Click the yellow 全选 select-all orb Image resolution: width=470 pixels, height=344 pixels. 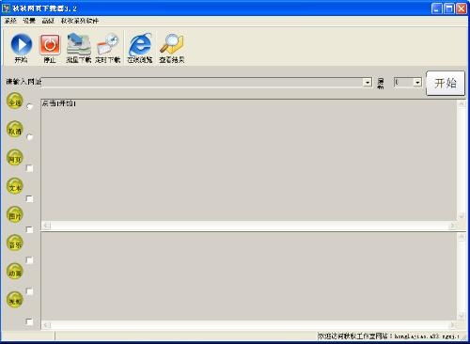pyautogui.click(x=15, y=102)
